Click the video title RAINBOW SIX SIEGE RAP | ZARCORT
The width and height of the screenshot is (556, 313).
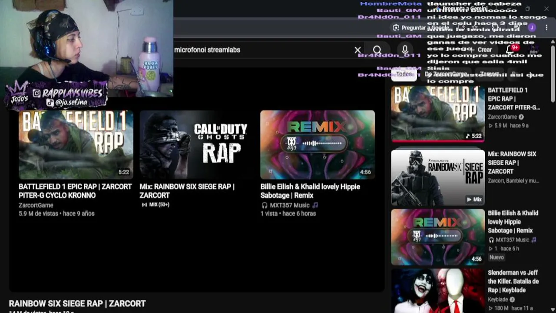(77, 303)
